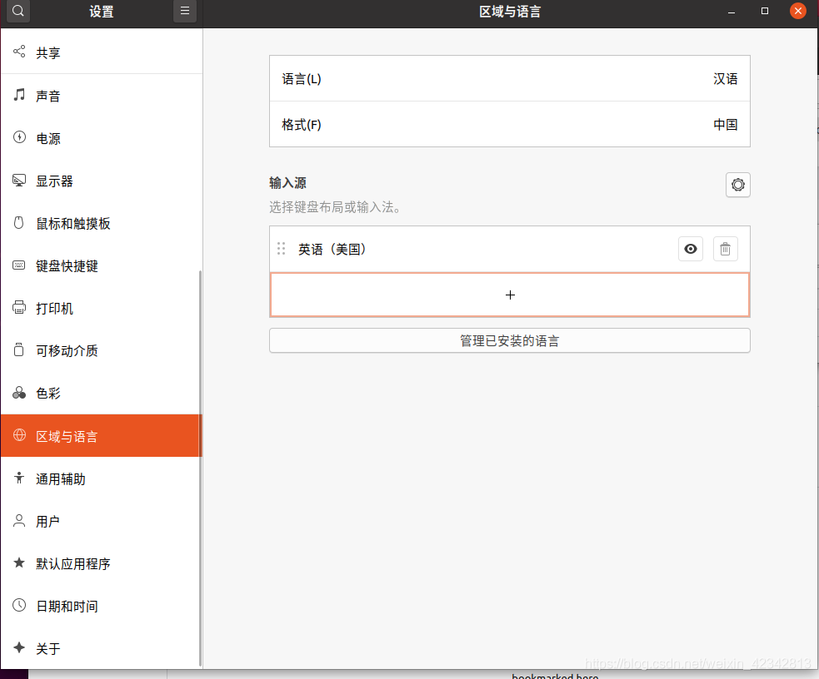Open input source options gear button

(x=737, y=185)
